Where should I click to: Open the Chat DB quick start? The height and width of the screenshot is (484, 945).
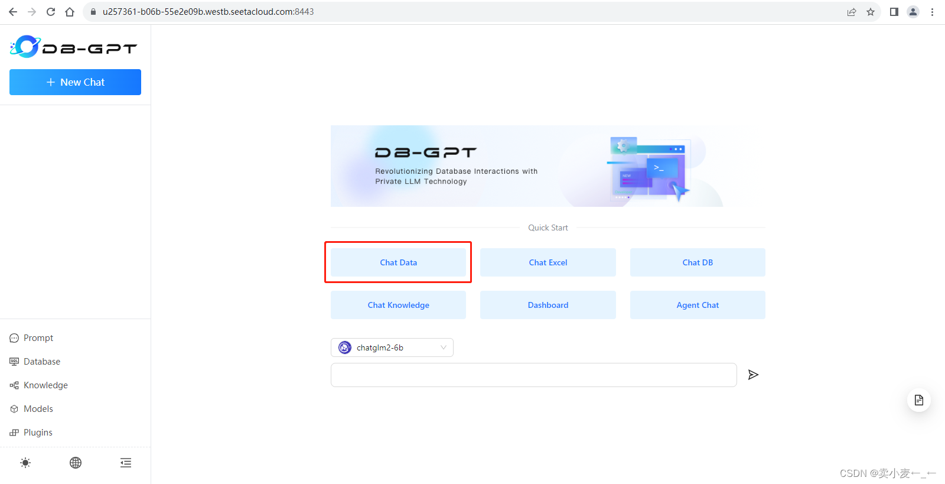point(698,262)
